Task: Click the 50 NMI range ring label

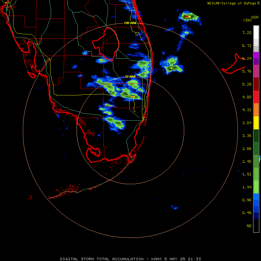Action: (x=130, y=77)
